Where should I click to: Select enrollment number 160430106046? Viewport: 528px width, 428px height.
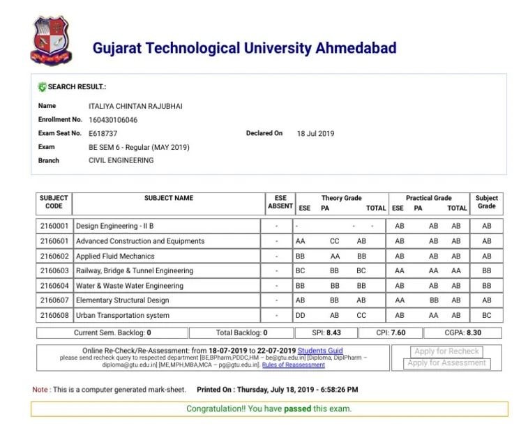pyautogui.click(x=113, y=120)
